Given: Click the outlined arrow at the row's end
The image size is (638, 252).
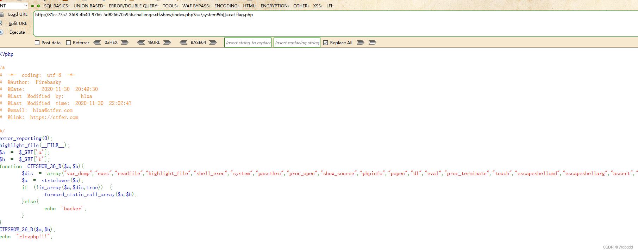Looking at the screenshot, I should point(373,42).
